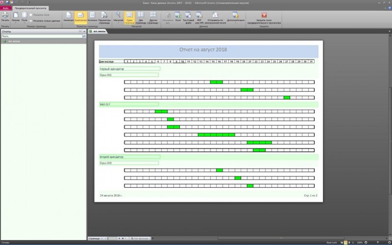The image size is (392, 245).
Task: Print the report with the Печать button
Action: [5, 17]
